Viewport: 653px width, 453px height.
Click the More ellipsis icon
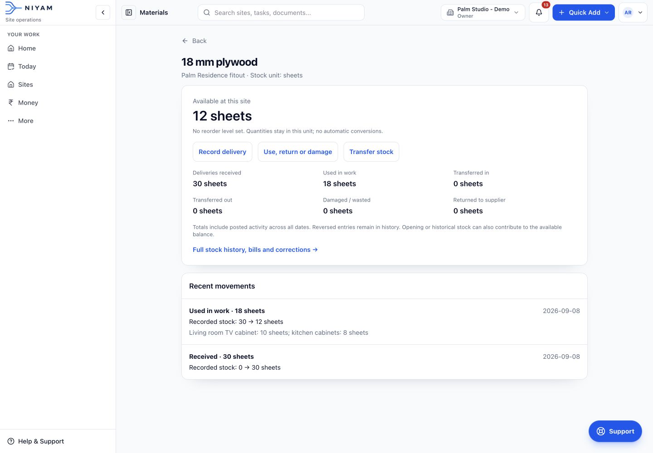click(x=11, y=121)
